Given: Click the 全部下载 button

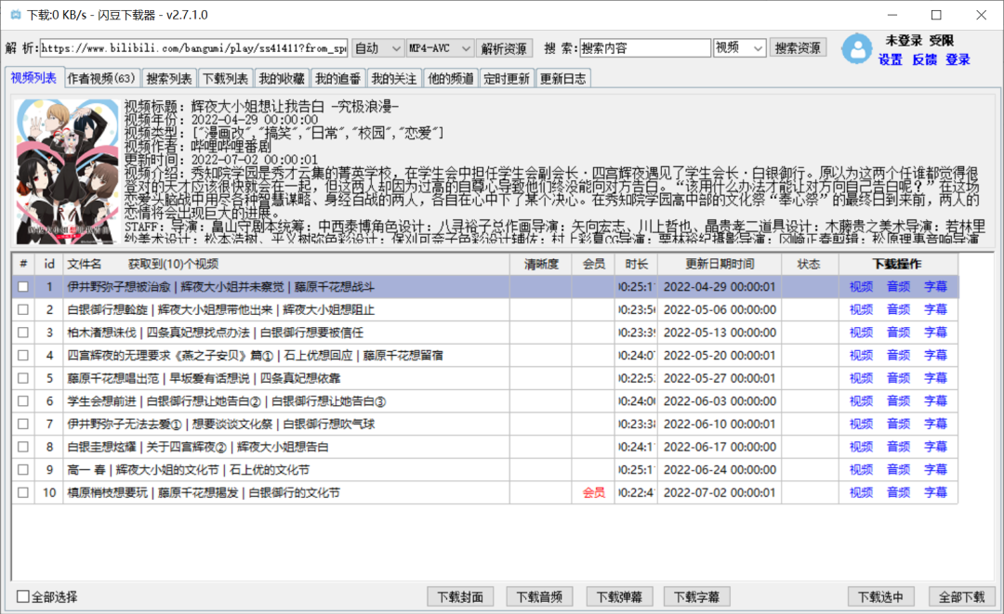Looking at the screenshot, I should [960, 596].
